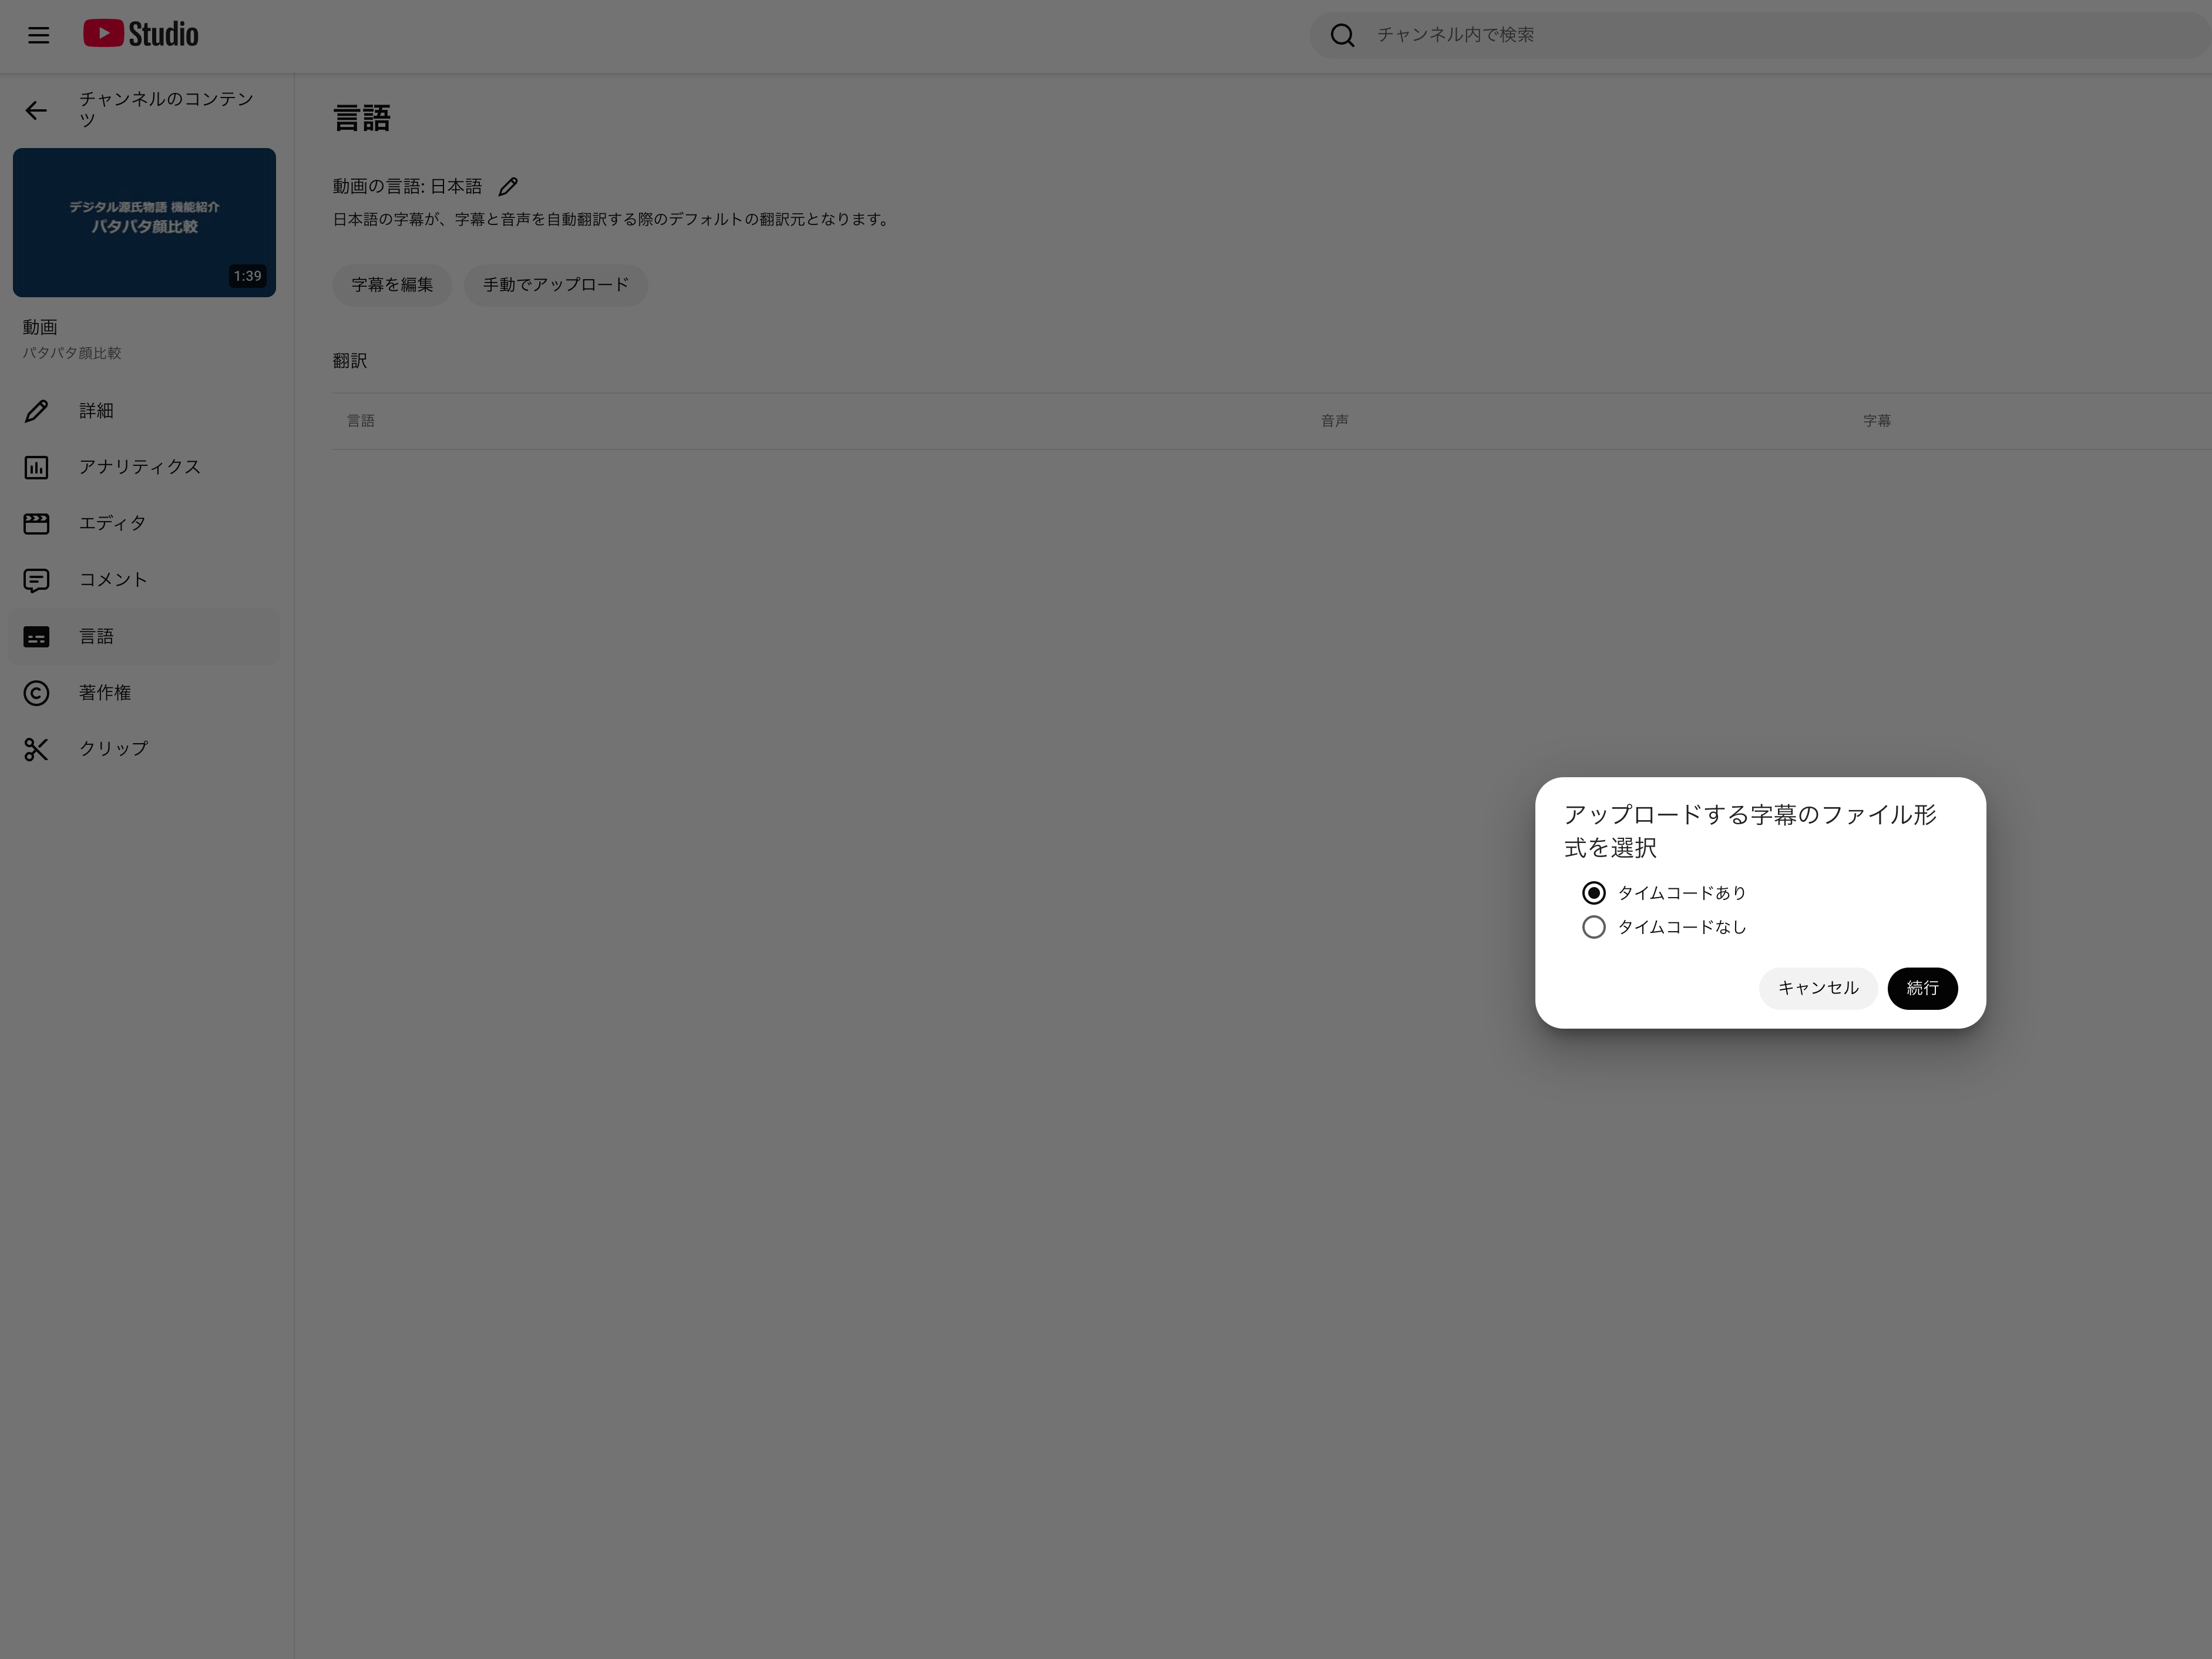Open the クリップ scissors icon
2212x1659 pixels.
pos(36,749)
